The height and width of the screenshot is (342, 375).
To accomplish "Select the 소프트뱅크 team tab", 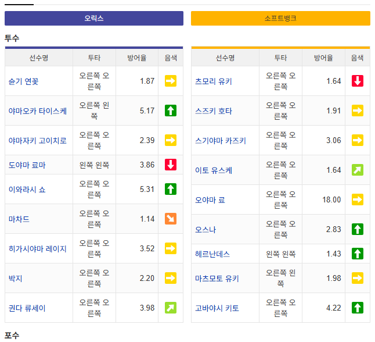I will (x=280, y=18).
